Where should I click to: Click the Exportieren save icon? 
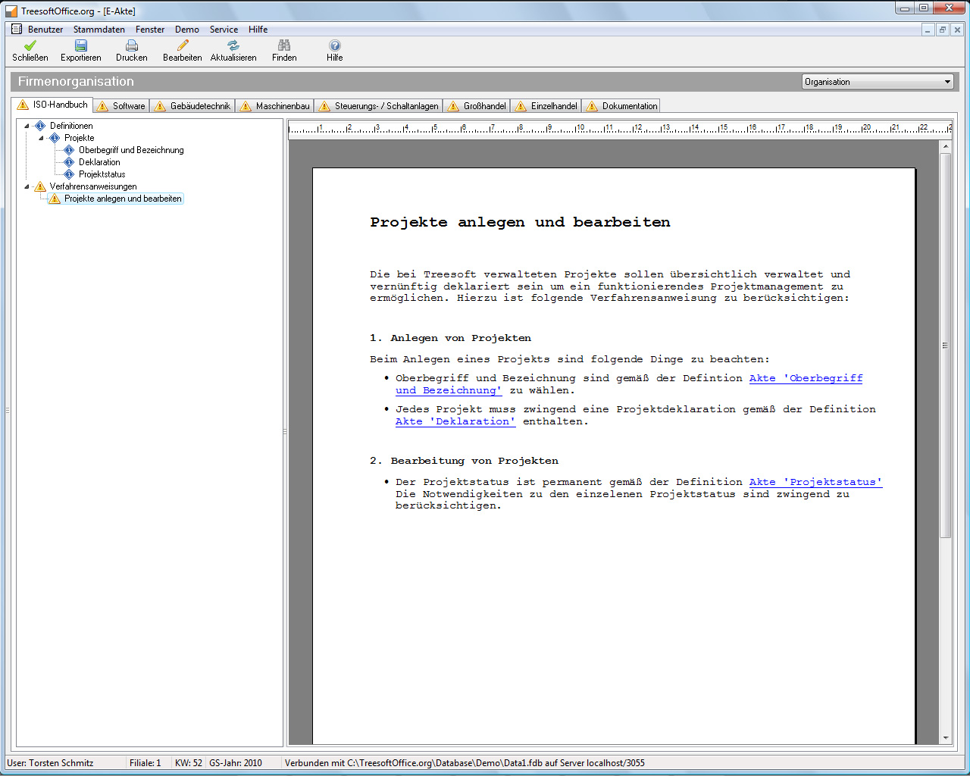click(81, 45)
